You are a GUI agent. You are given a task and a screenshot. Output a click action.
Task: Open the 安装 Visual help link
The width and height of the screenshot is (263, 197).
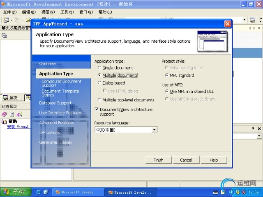tap(18, 127)
